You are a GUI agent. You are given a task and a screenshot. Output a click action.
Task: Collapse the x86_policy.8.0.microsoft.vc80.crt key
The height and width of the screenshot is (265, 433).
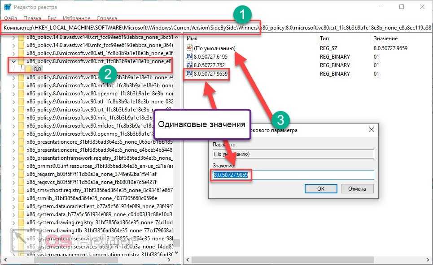click(x=14, y=61)
